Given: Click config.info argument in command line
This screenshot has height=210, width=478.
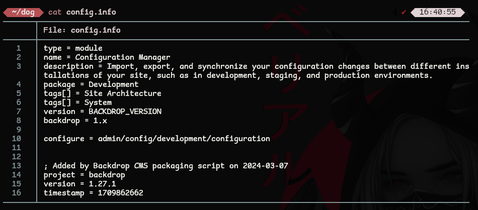Looking at the screenshot, I should pos(91,12).
